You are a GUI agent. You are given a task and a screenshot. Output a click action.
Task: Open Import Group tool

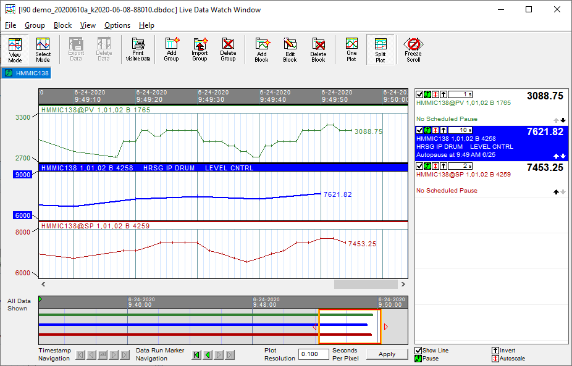click(200, 49)
